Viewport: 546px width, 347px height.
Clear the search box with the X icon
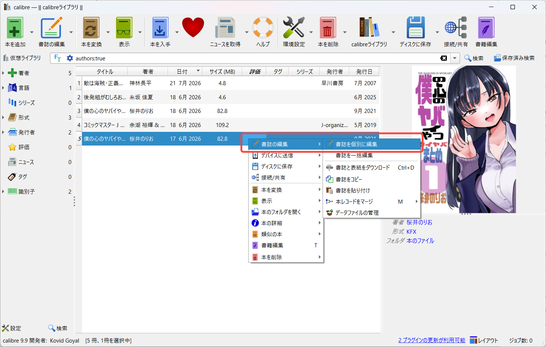[x=444, y=58]
